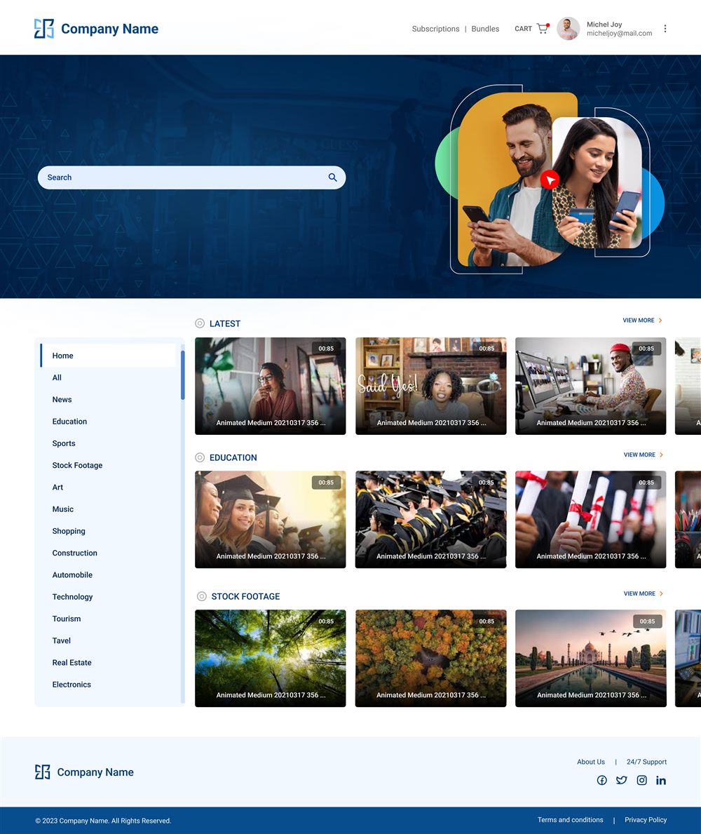Image resolution: width=701 pixels, height=834 pixels.
Task: Open Bundles link in header
Action: (x=485, y=29)
